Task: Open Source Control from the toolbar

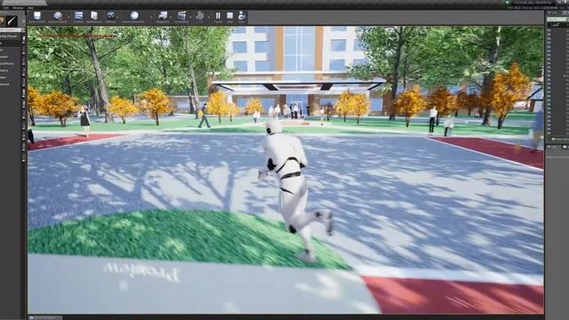Action: point(58,17)
